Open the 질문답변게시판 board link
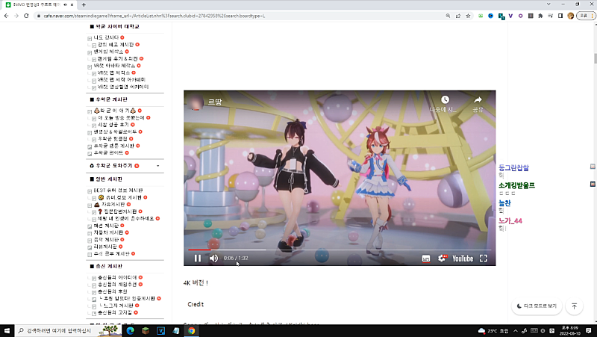597x337 pixels. 120,211
